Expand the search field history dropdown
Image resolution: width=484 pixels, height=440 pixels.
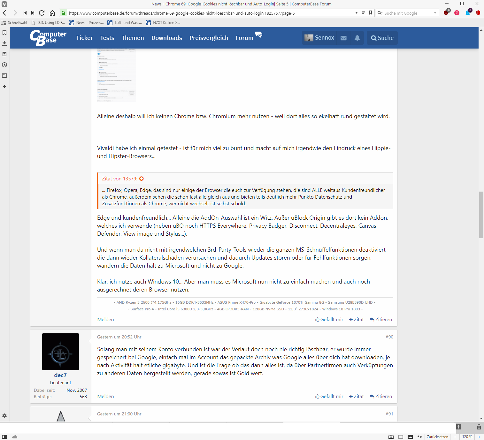coord(435,13)
